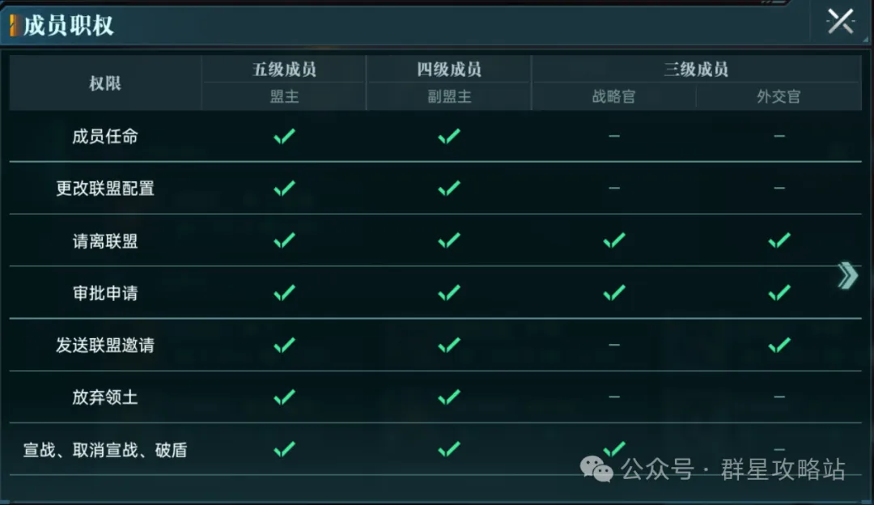Select the 三级成员 column header
Image resolution: width=874 pixels, height=505 pixels.
point(696,69)
